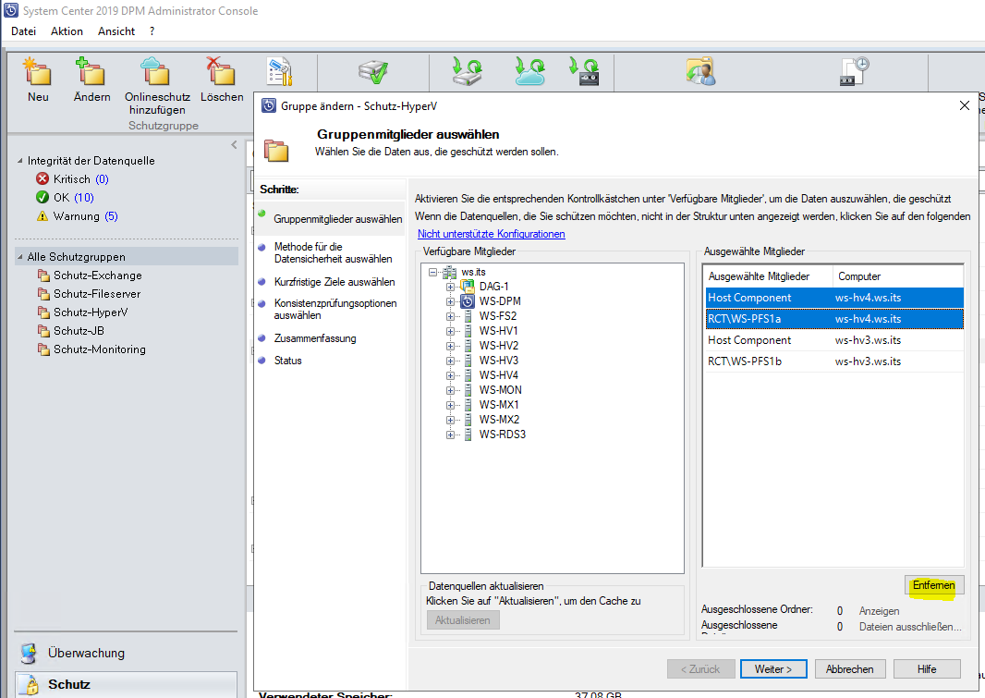Click the Überwachung navigation icon
The height and width of the screenshot is (698, 985).
(29, 654)
